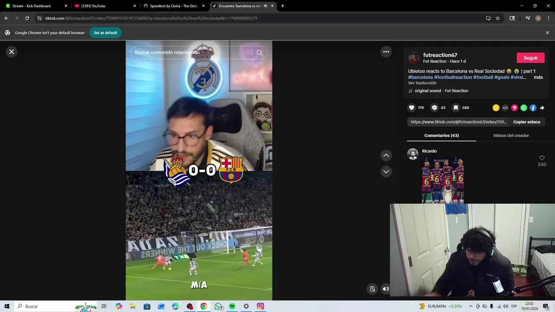Open futreaction67 profile avatar

coord(414,58)
